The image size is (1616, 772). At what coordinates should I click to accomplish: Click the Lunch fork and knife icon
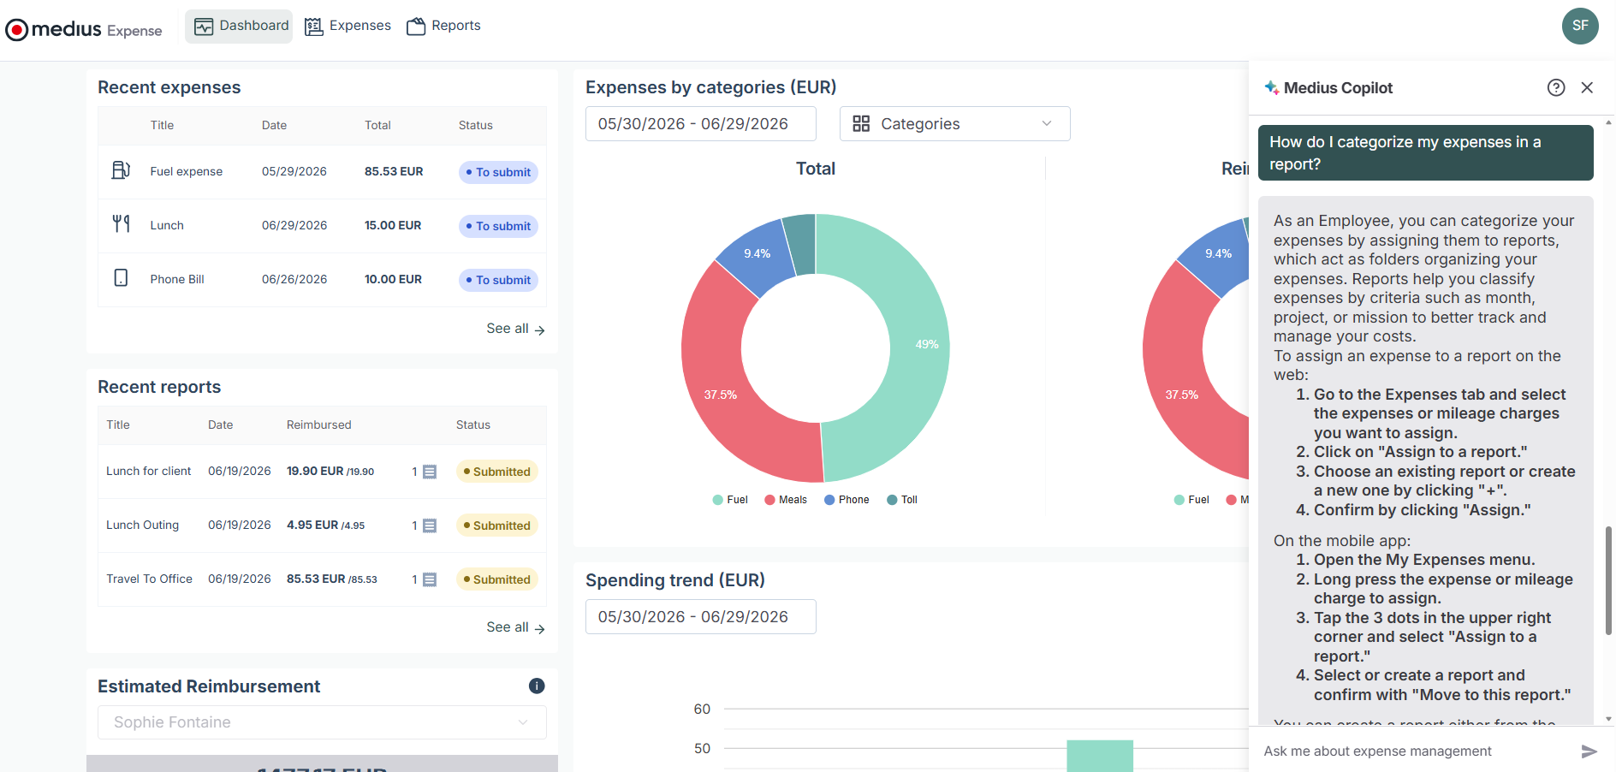click(x=121, y=224)
